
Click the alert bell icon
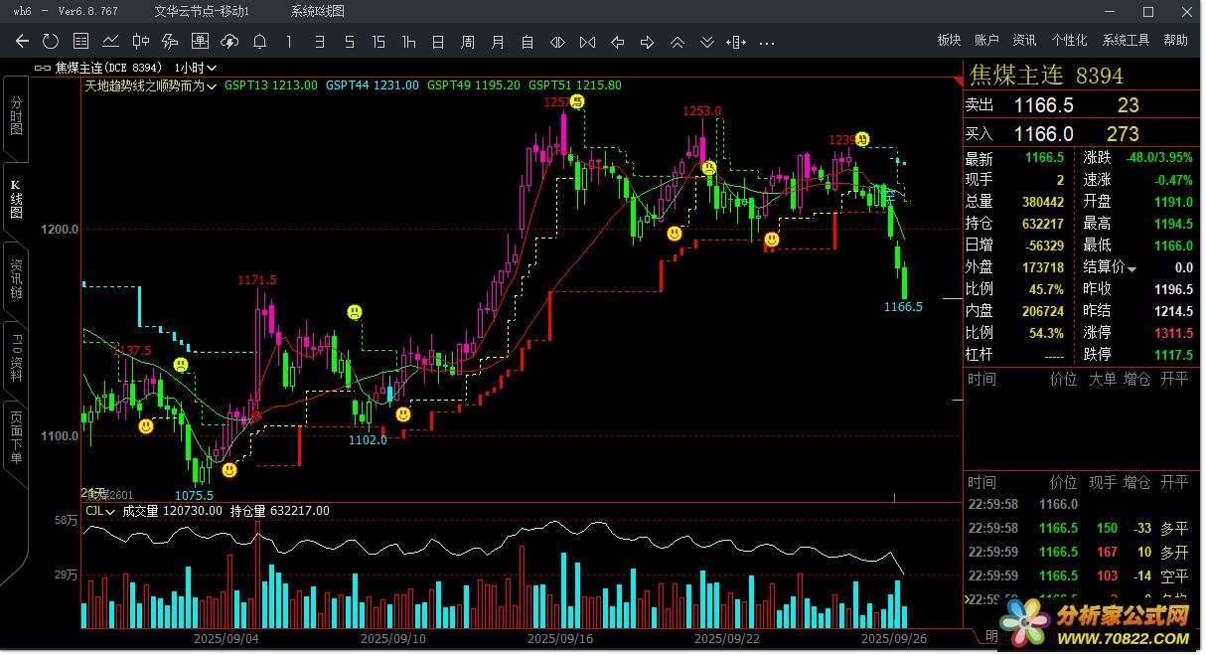click(x=259, y=42)
